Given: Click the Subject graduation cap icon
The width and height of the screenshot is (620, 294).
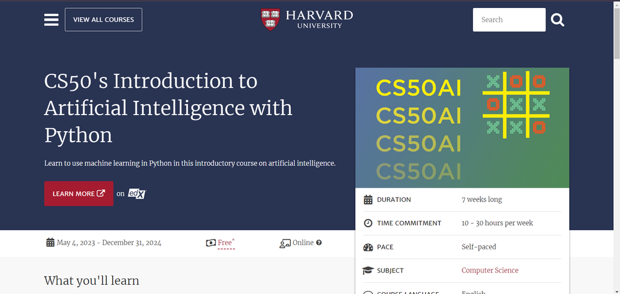Looking at the screenshot, I should pyautogui.click(x=368, y=270).
